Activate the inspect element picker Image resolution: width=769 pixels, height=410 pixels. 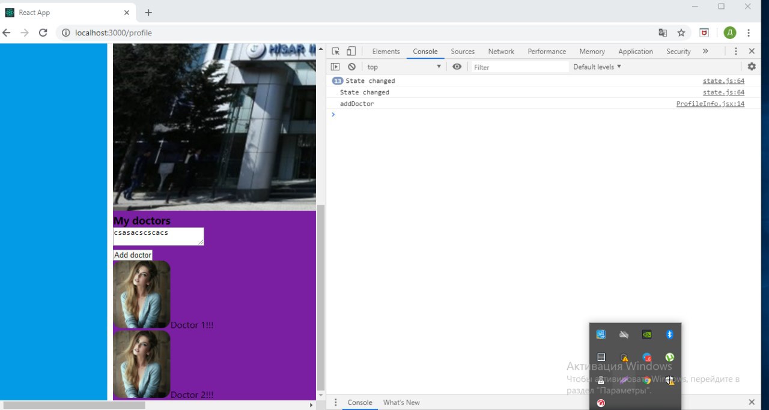pos(336,52)
